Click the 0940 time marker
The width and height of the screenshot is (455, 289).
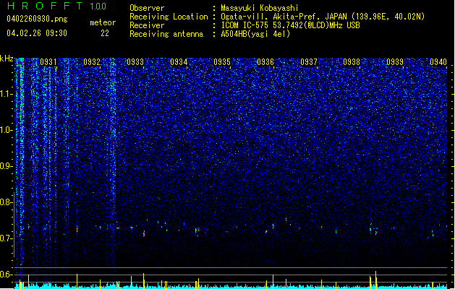pos(438,62)
